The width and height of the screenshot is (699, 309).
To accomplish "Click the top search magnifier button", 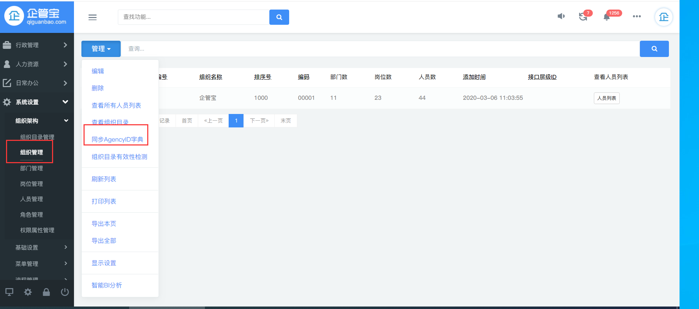I will click(x=279, y=17).
